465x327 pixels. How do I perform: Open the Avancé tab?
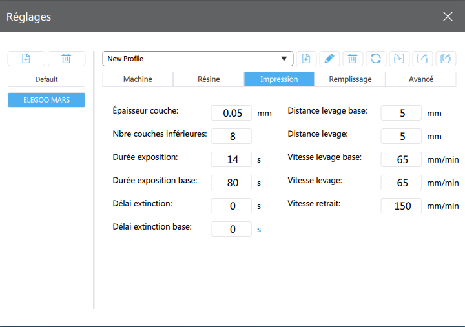421,79
